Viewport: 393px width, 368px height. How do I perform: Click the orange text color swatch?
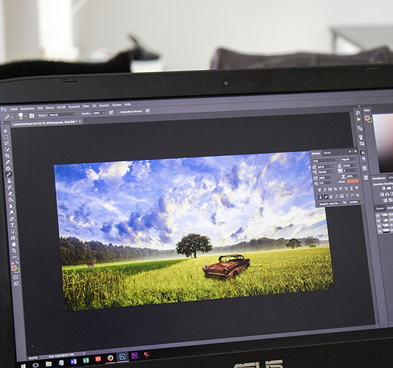point(353,181)
